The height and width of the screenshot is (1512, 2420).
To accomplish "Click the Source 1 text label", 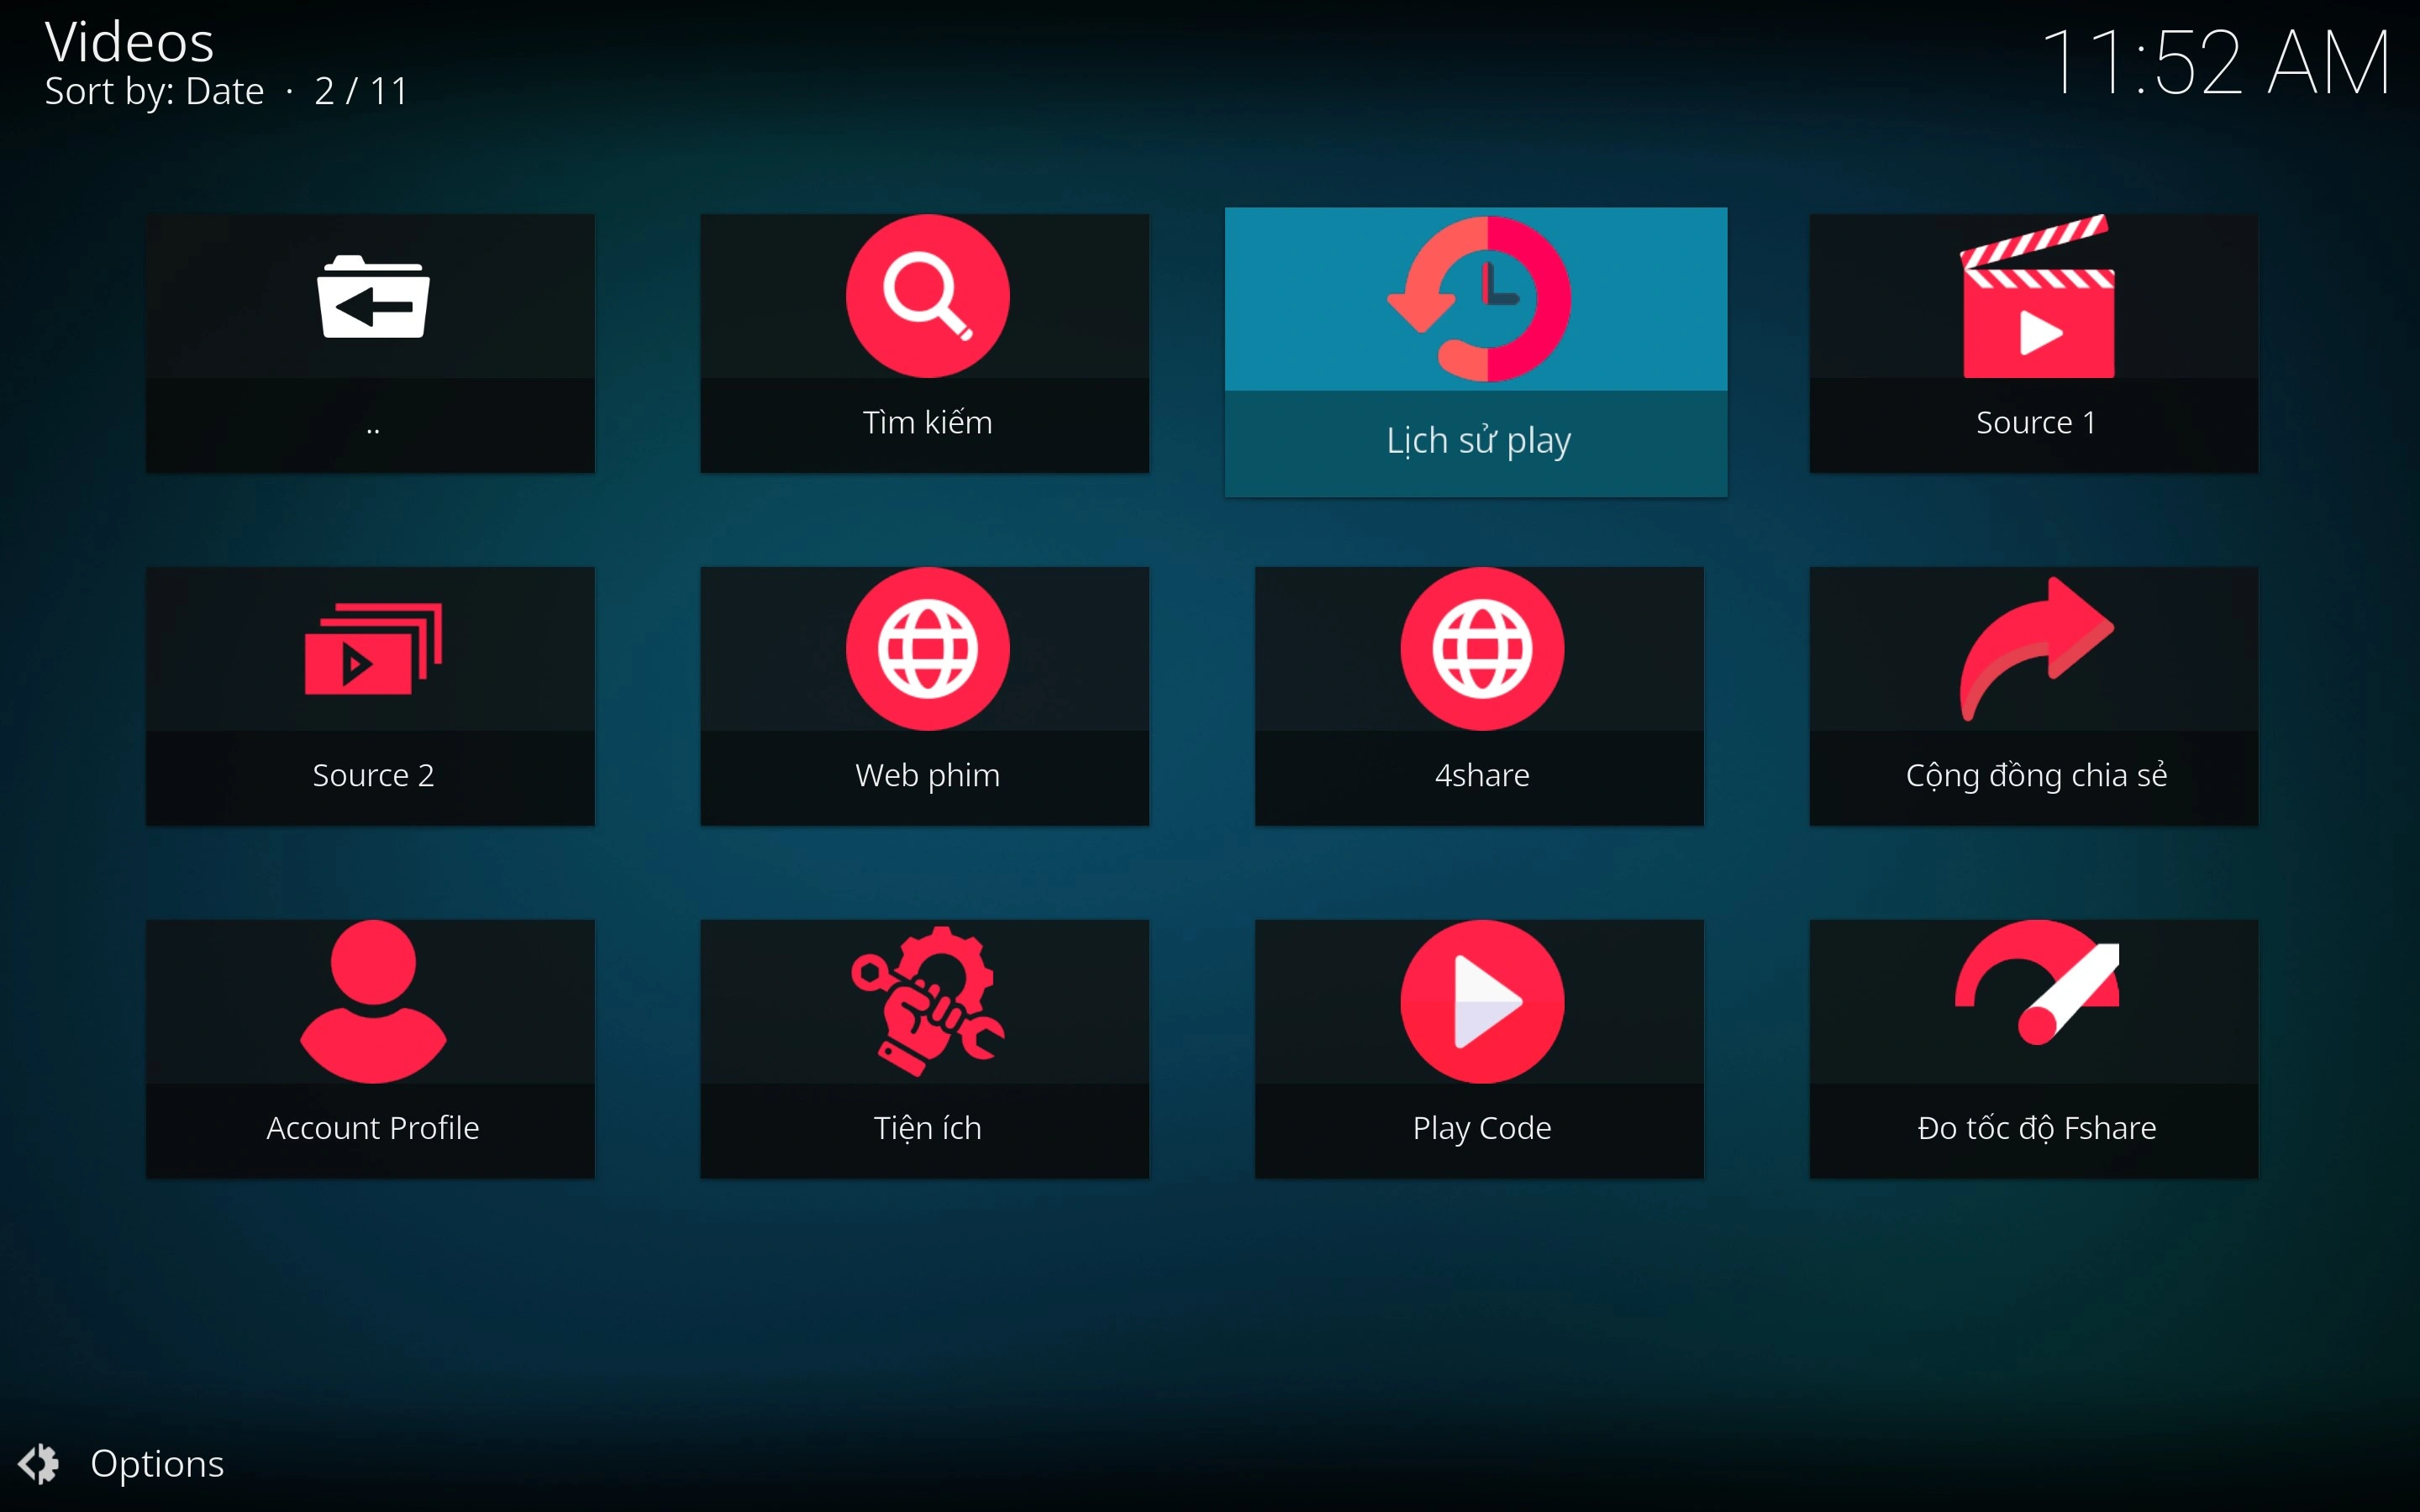I will pyautogui.click(x=2035, y=422).
